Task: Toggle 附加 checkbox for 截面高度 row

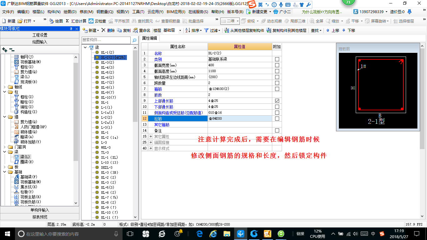Action: pos(277,71)
